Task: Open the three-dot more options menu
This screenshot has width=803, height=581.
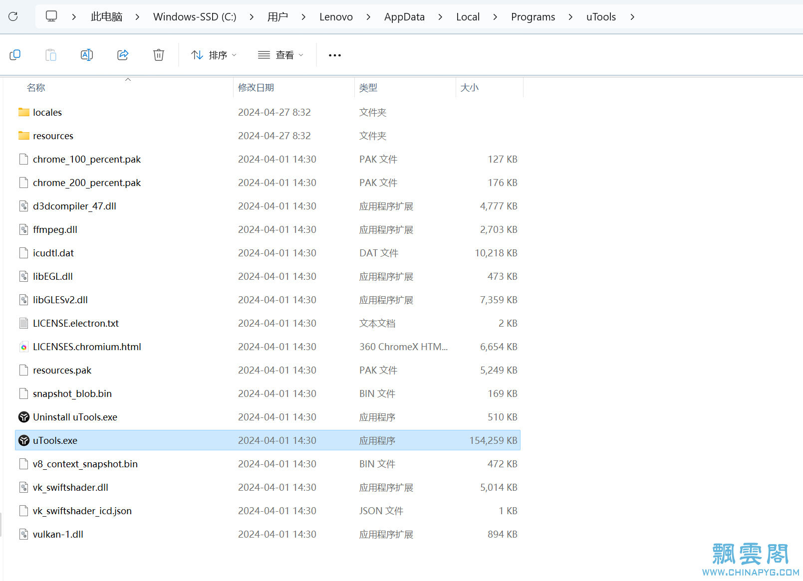Action: pos(335,55)
